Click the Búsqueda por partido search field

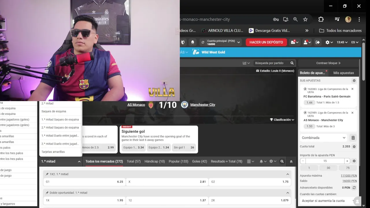click(x=272, y=63)
